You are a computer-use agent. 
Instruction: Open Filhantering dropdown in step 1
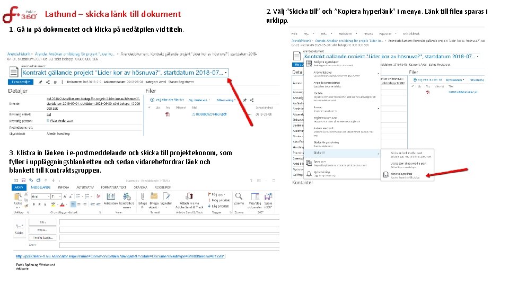pos(226,100)
